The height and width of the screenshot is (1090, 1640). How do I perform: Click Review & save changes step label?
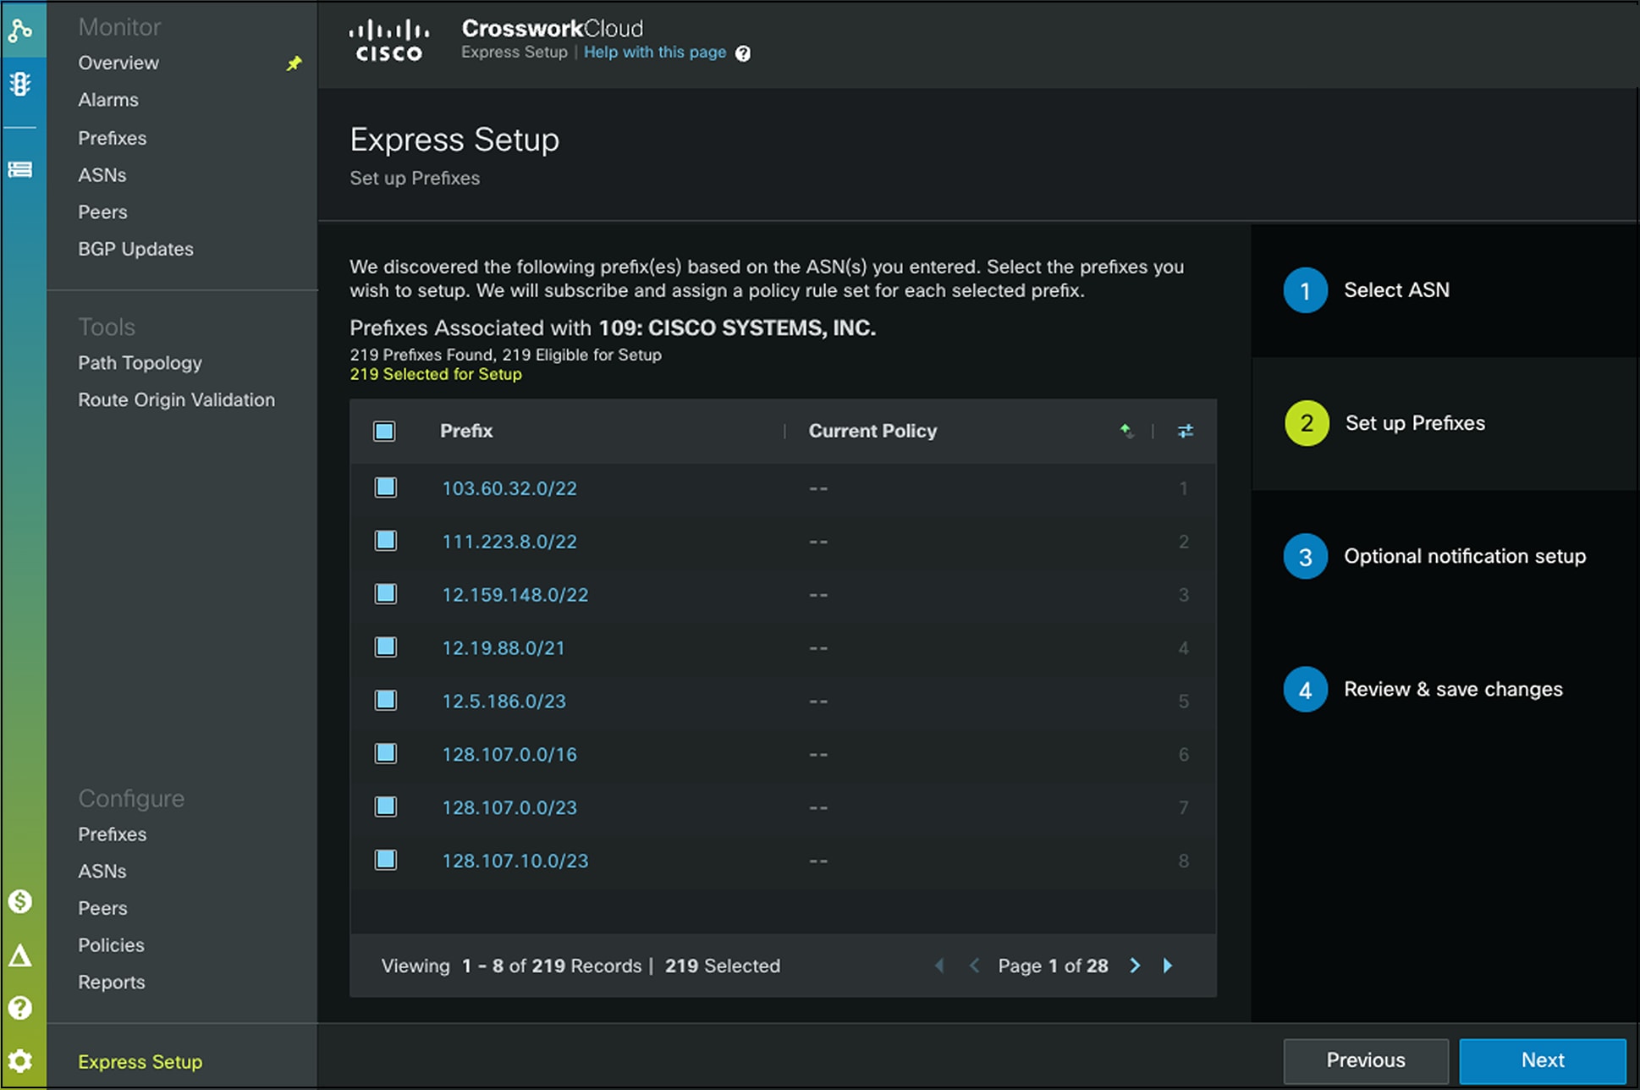pyautogui.click(x=1453, y=689)
